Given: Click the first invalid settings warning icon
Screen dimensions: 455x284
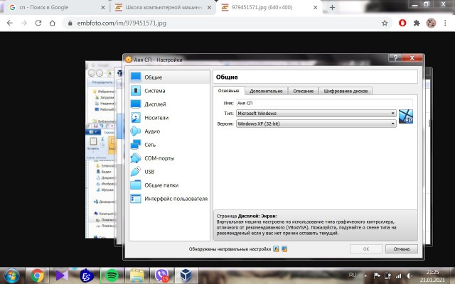Looking at the screenshot, I should (x=276, y=249).
